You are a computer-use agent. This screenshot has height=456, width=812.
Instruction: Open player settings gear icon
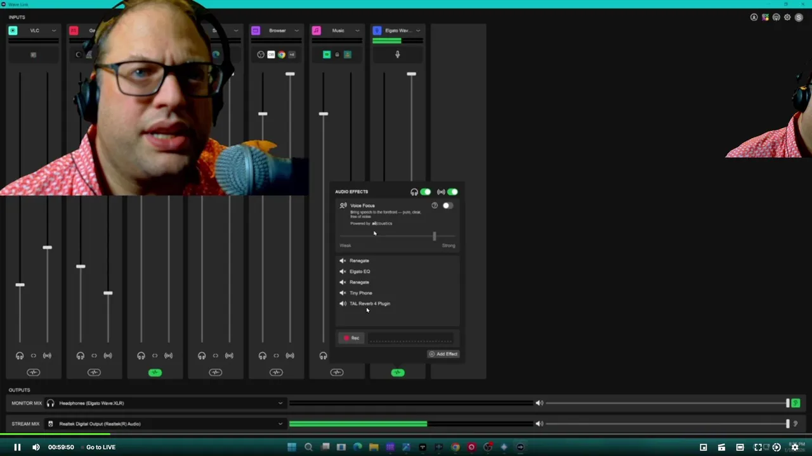795,447
